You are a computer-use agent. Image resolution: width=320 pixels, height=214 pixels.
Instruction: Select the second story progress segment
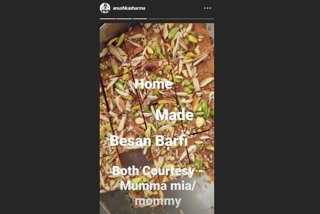[x=124, y=19]
